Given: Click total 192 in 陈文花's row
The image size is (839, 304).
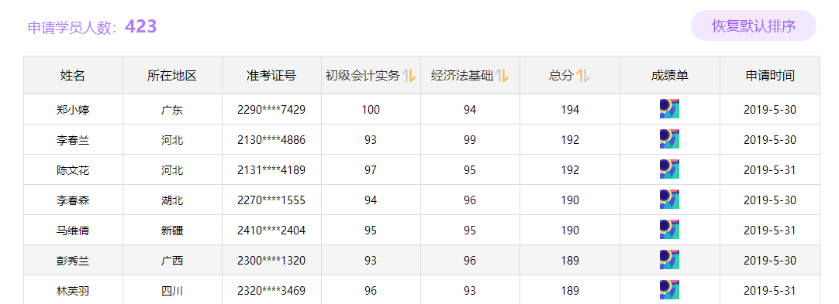Looking at the screenshot, I should pos(570,170).
